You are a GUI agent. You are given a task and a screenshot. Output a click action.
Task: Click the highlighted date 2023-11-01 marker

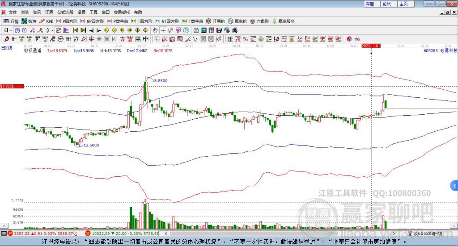coord(371,46)
